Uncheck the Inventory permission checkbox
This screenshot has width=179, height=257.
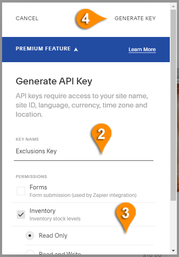[21, 215]
